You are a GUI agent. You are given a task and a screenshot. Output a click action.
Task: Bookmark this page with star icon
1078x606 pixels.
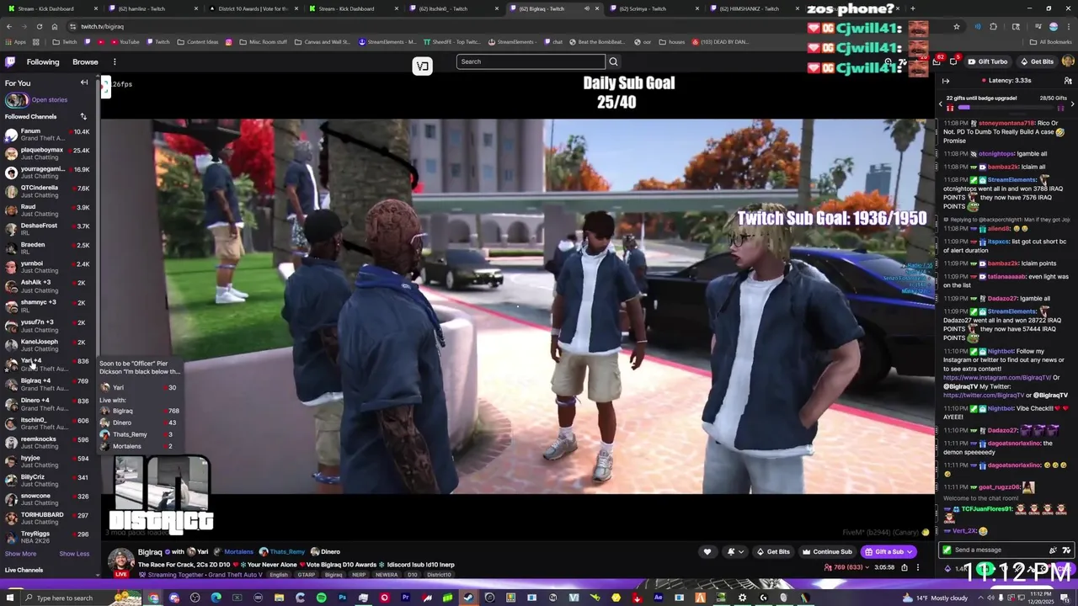point(957,26)
